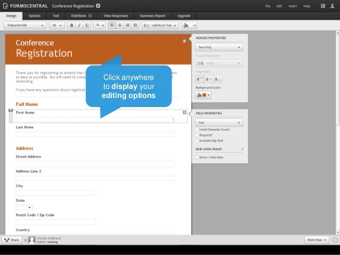Open header Text Only dropdown

pos(219,47)
